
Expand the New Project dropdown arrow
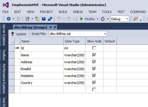(x=32, y=19)
